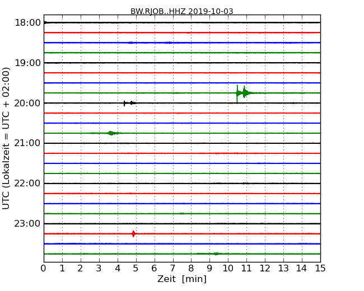Screen dimensions: 364x291
Task: Click x-axis tick label 4
Action: click(x=118, y=269)
